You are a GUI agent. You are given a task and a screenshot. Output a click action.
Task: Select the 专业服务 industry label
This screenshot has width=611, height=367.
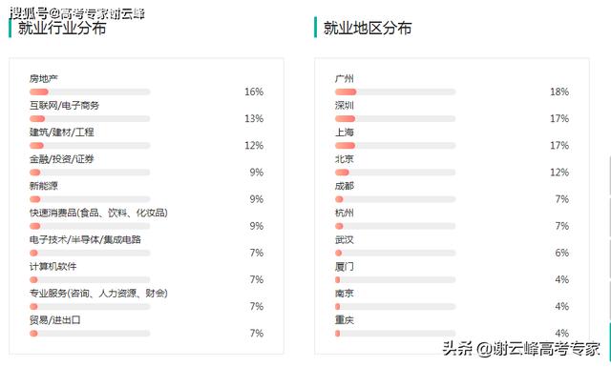tap(98, 294)
